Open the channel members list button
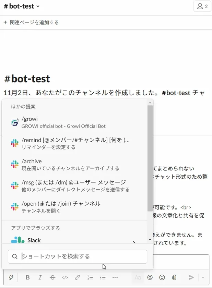This screenshot has width=212, height=288. click(x=202, y=6)
